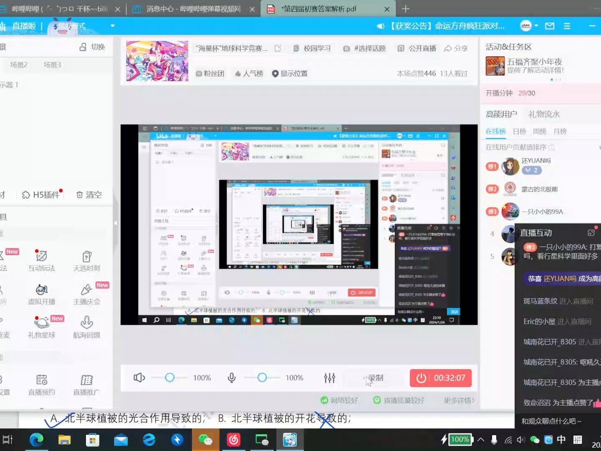The width and height of the screenshot is (601, 451).
Task: Click the 【获奖公告】 announcement link
Action: (x=446, y=26)
